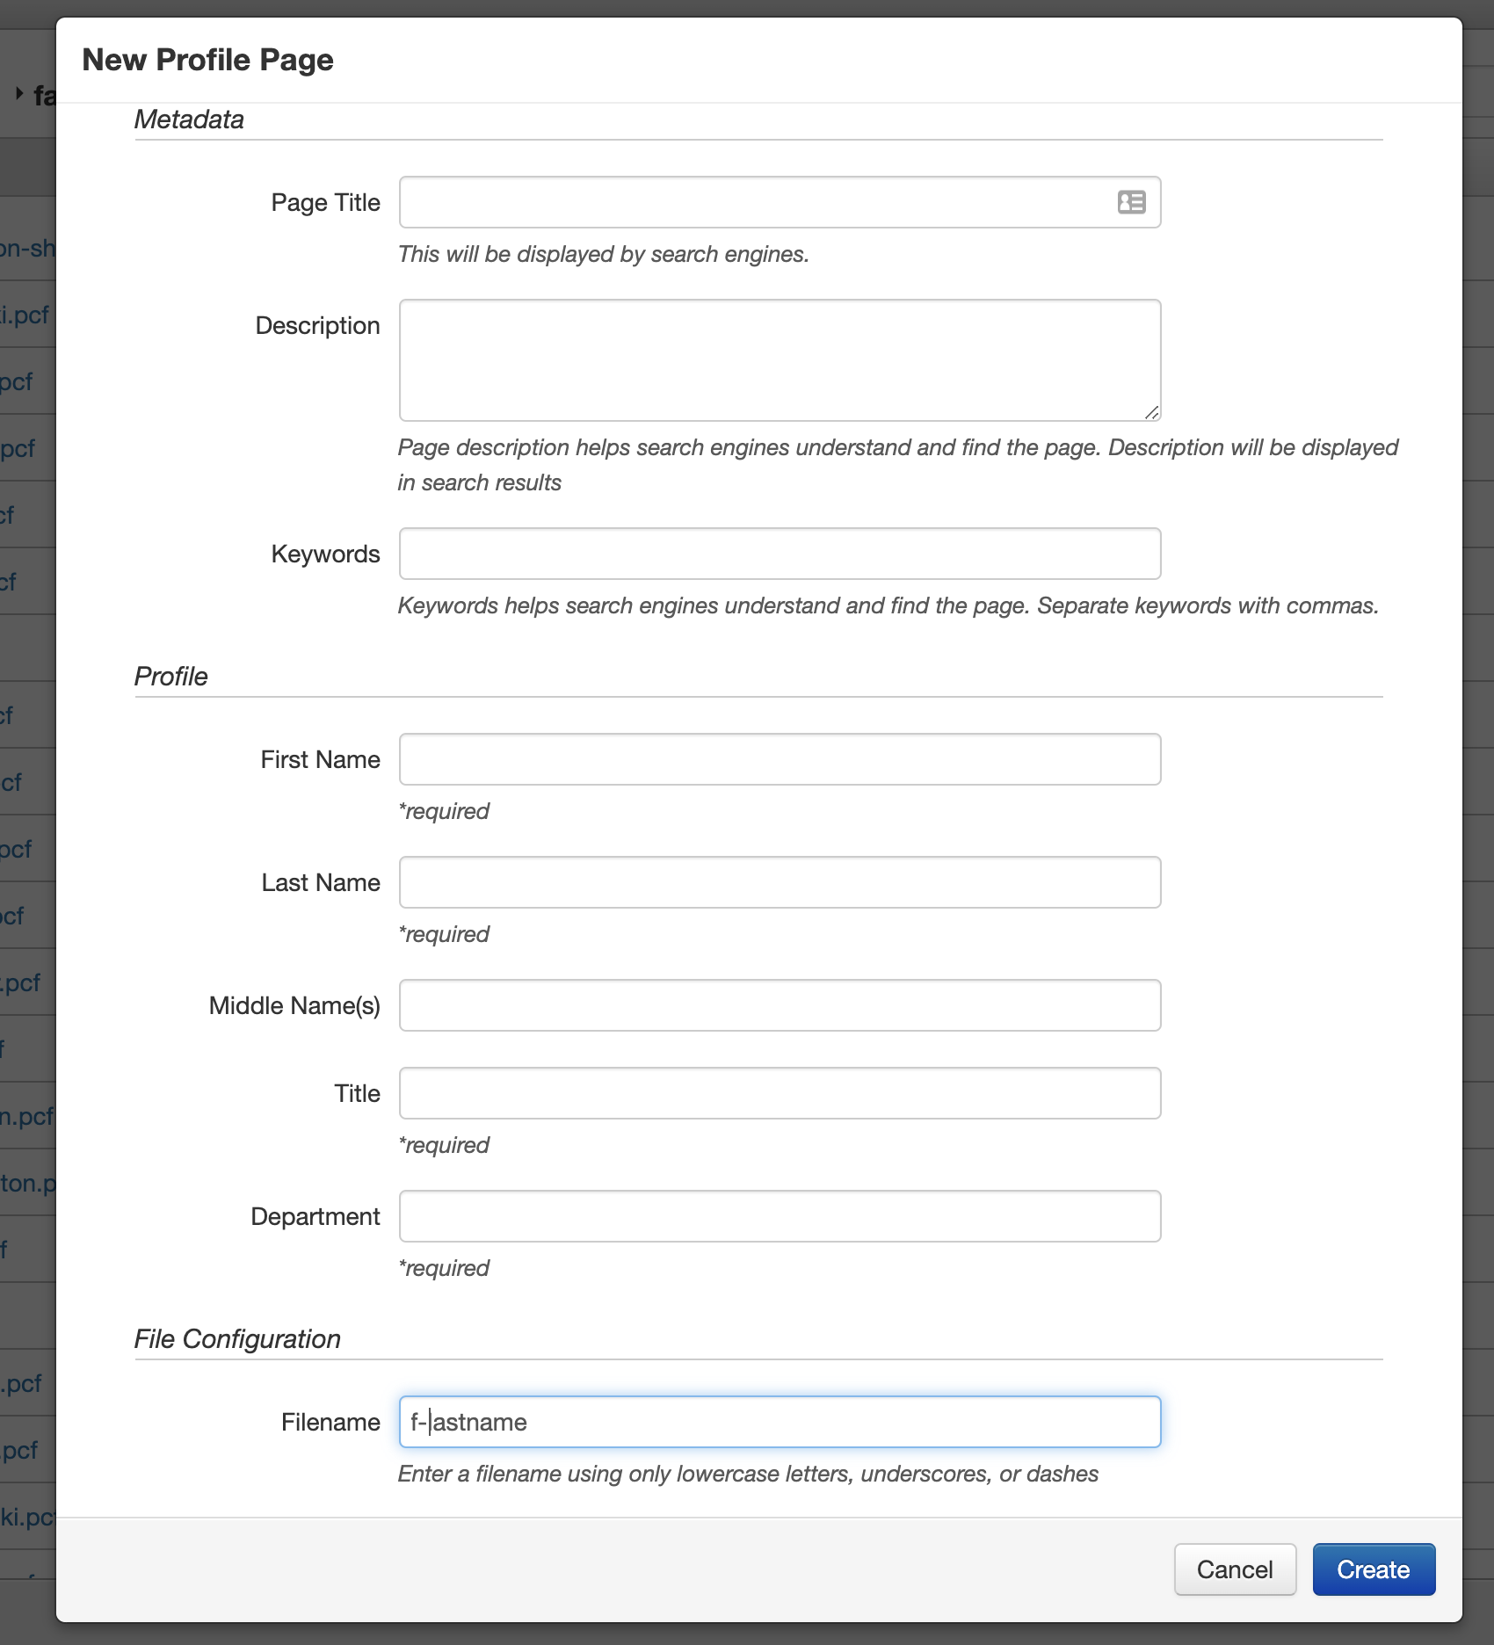Focus the Description text area
The image size is (1494, 1645).
(x=780, y=360)
